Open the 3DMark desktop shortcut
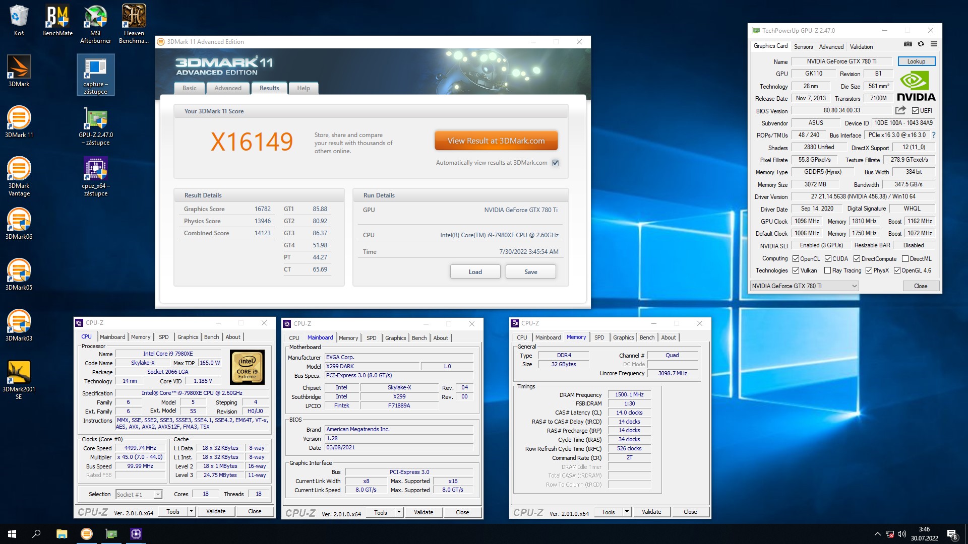 pyautogui.click(x=19, y=71)
